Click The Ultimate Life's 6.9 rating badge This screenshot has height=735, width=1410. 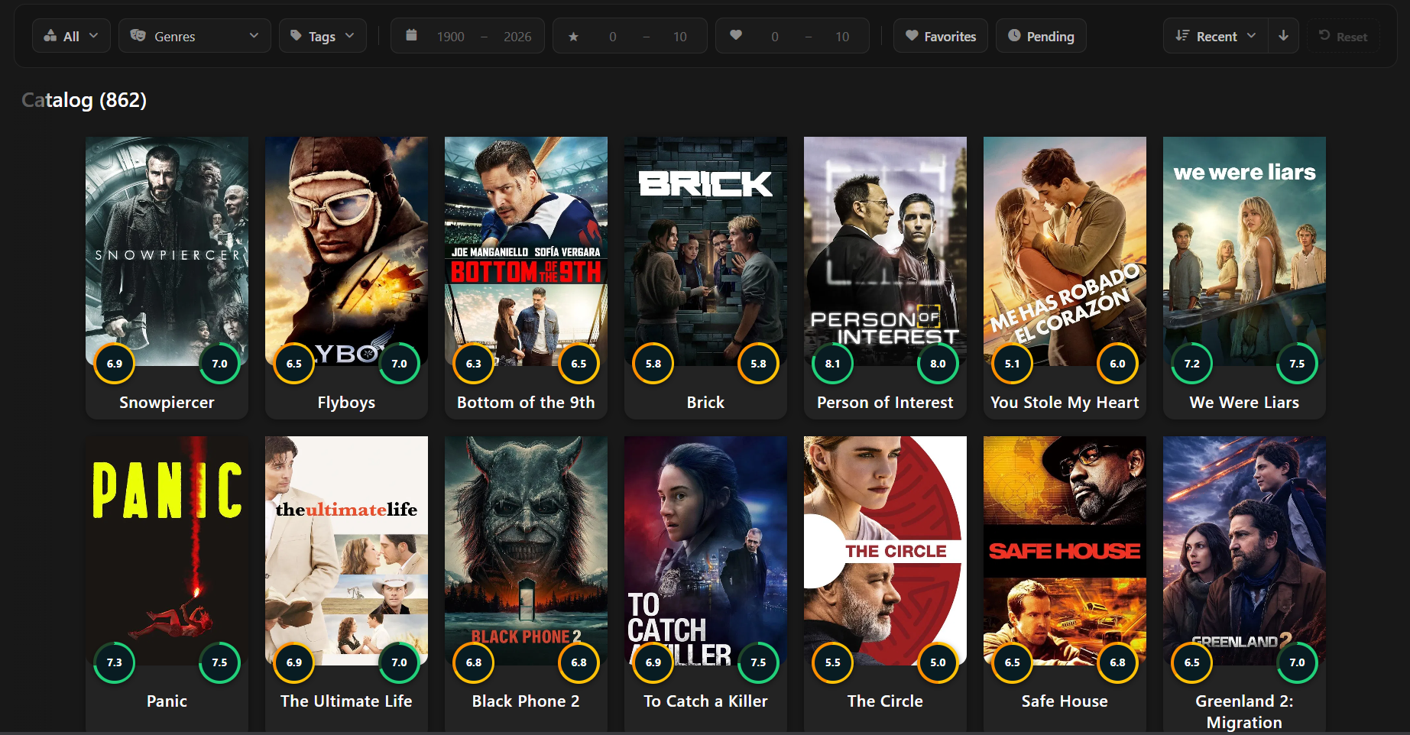pos(294,662)
